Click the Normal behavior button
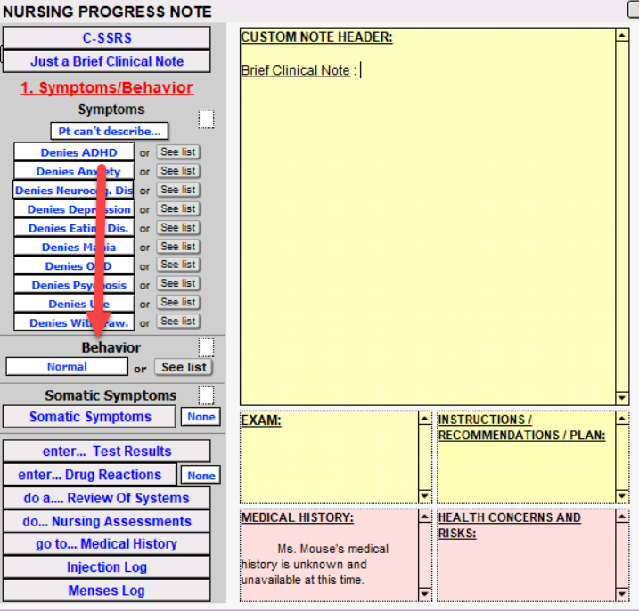This screenshot has width=639, height=611. tap(67, 366)
